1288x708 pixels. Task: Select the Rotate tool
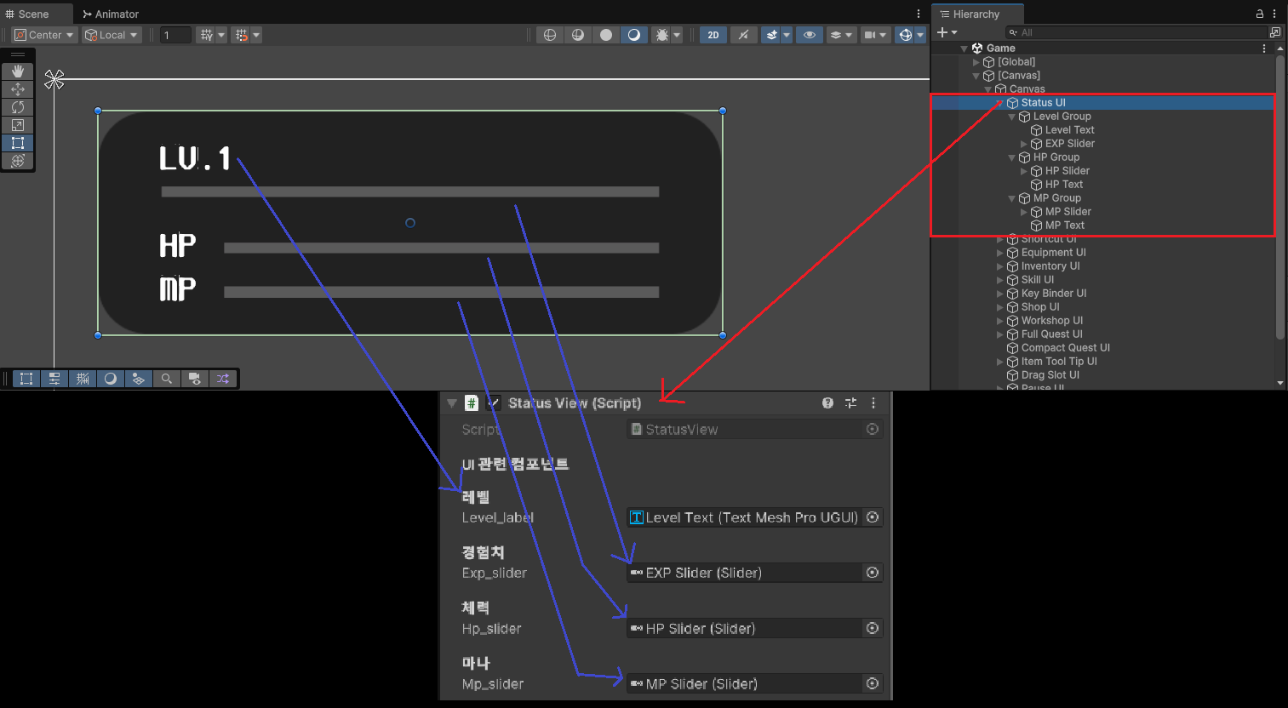click(x=17, y=107)
